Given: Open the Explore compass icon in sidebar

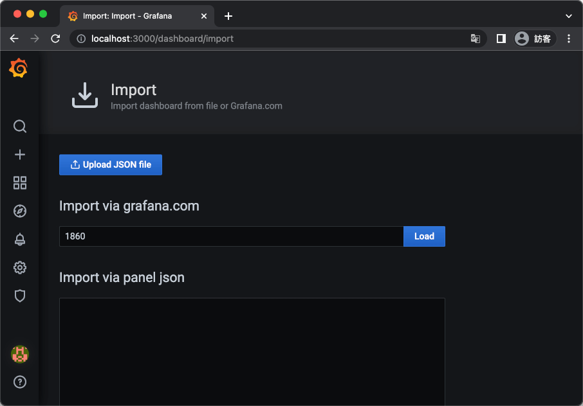Looking at the screenshot, I should pos(20,211).
